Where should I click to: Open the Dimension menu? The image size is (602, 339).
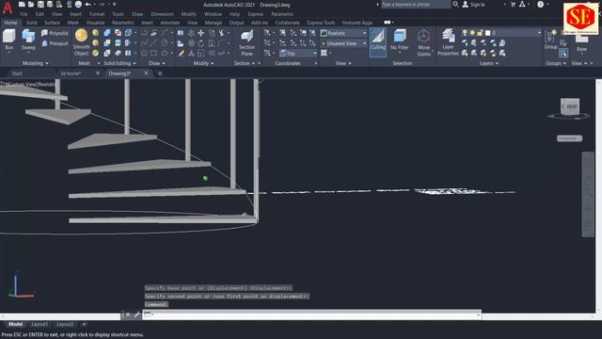[x=162, y=14]
